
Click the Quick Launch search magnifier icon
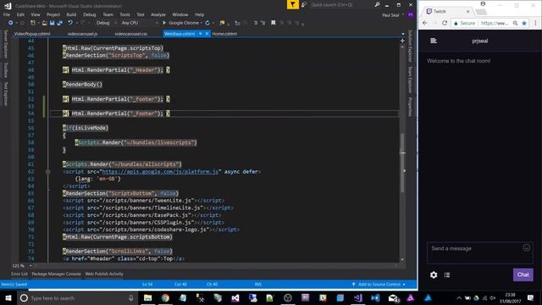coord(377,4)
